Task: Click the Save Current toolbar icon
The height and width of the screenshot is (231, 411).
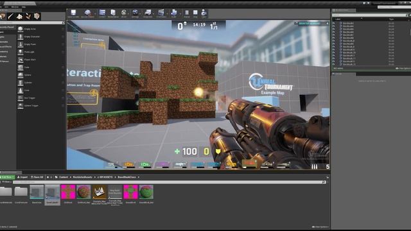Action: click(73, 13)
